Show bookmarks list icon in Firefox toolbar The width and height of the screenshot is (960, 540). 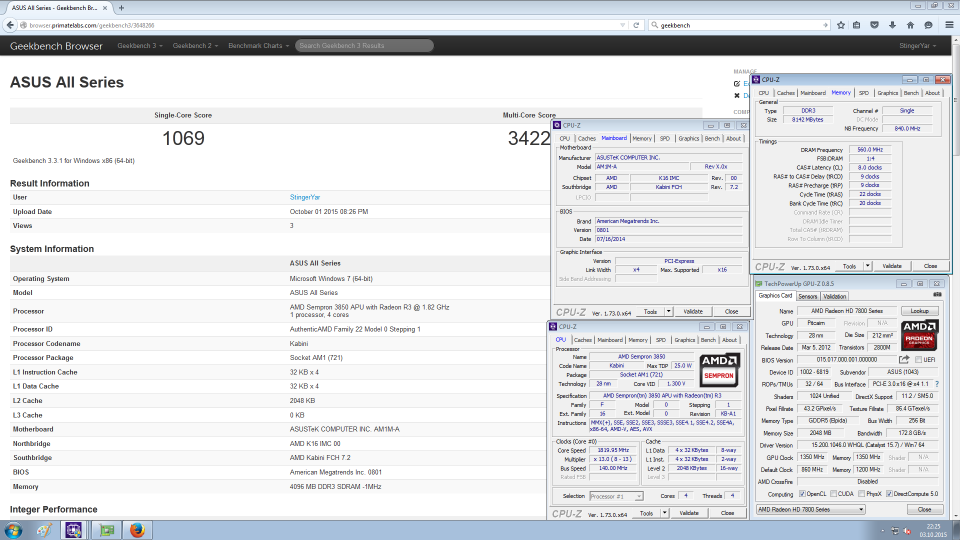point(856,25)
